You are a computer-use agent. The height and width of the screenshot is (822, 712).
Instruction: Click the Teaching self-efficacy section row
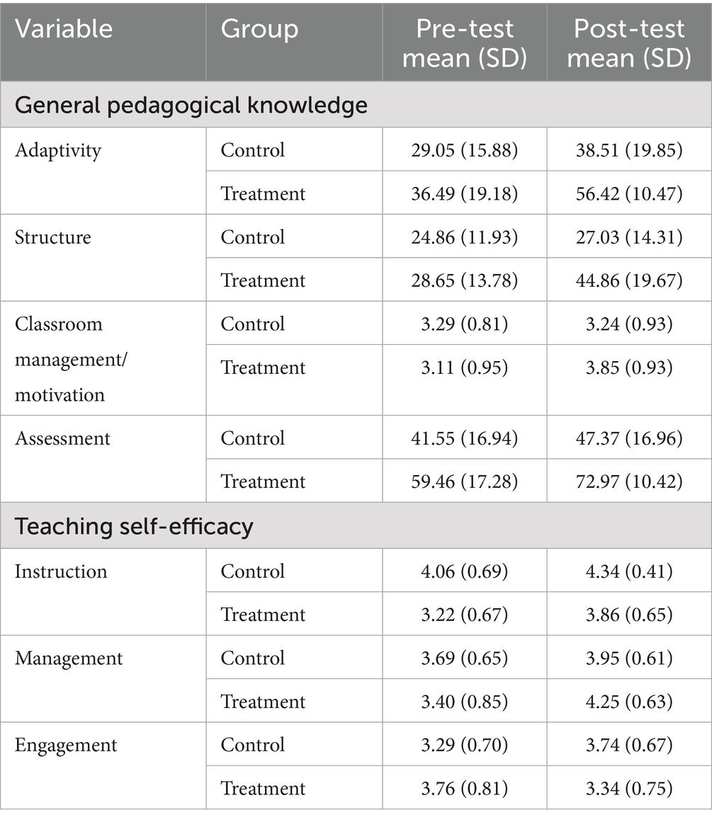click(134, 526)
